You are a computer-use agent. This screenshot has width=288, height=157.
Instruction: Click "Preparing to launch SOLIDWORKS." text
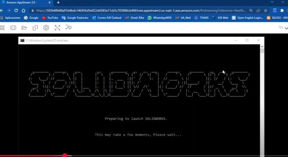click(x=136, y=119)
